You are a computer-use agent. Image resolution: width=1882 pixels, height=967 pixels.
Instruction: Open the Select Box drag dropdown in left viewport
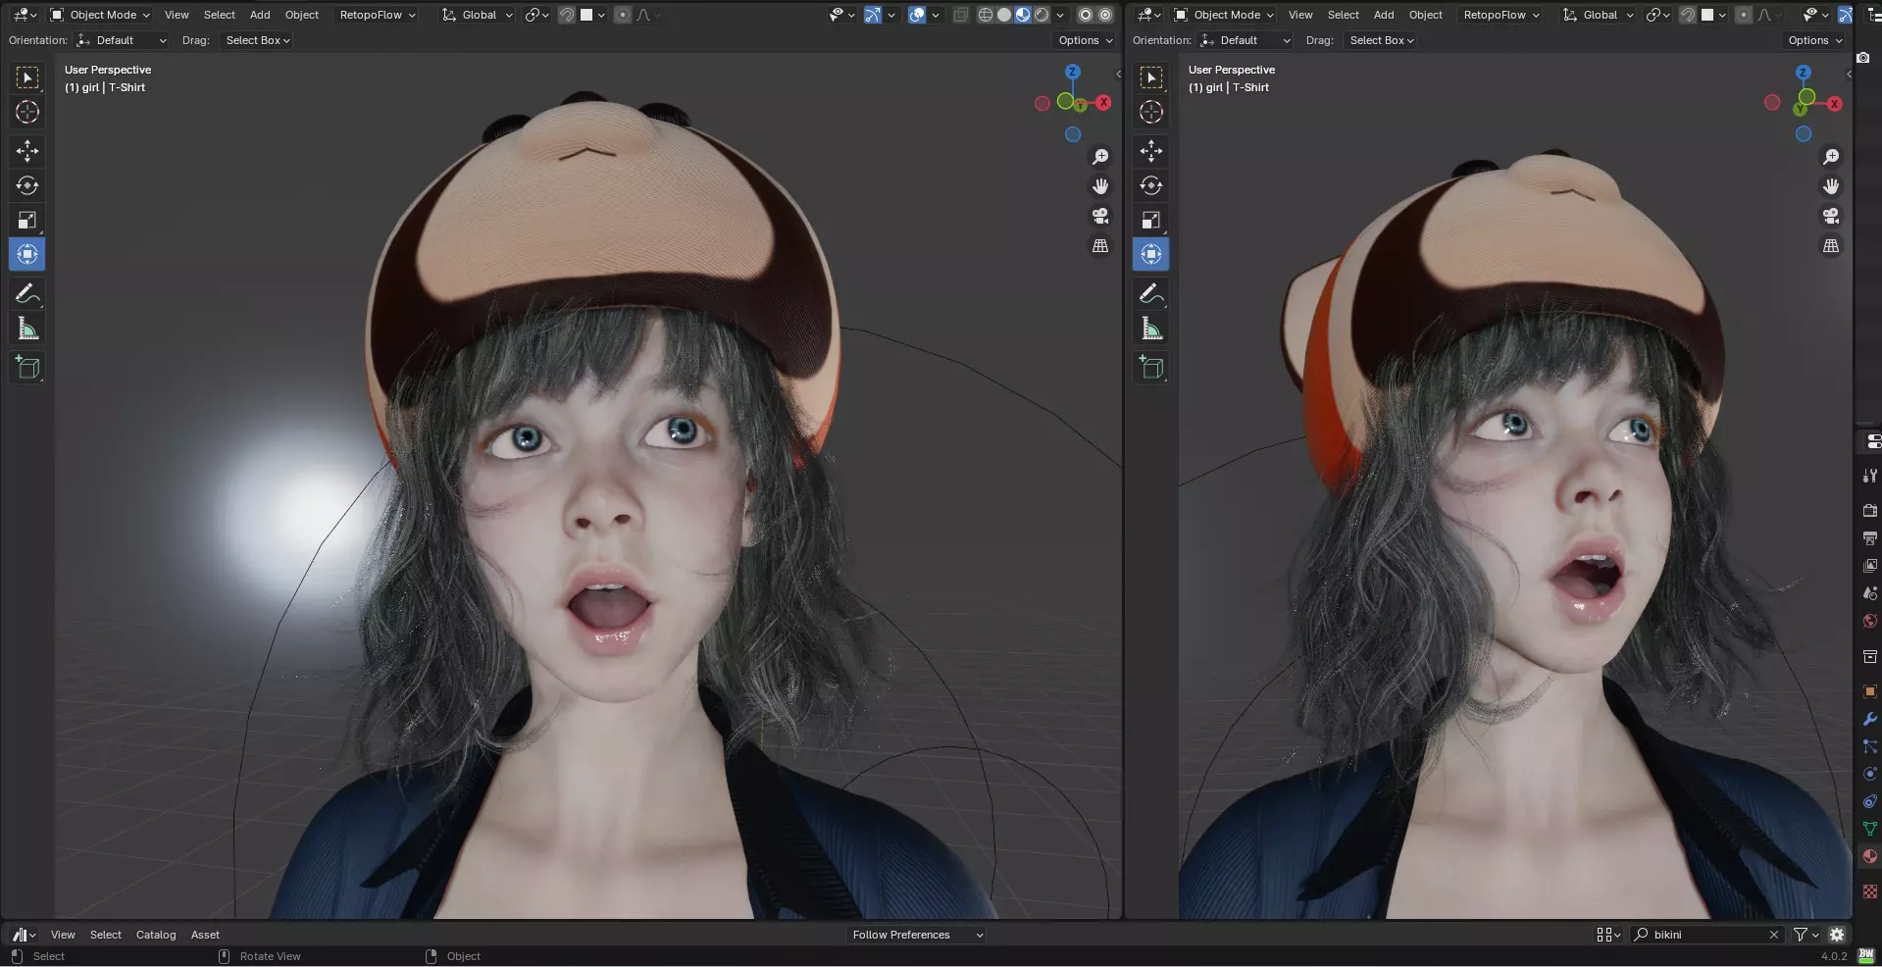(257, 40)
